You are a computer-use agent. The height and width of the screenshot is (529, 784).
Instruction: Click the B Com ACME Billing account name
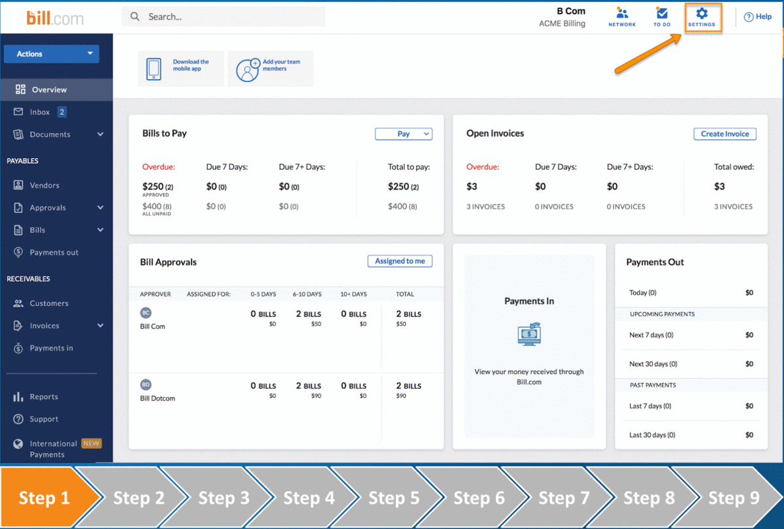click(x=563, y=17)
